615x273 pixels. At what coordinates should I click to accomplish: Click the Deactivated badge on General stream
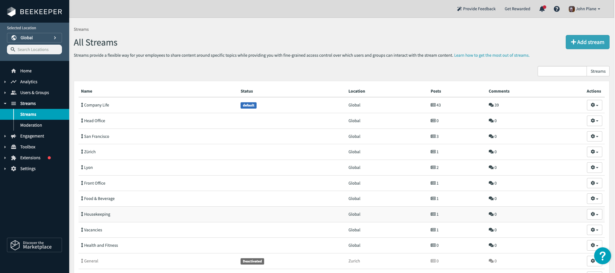[x=252, y=261]
